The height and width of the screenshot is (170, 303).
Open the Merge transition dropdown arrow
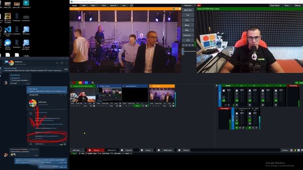click(193, 25)
